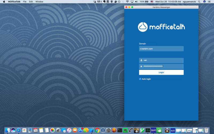This screenshot has width=214, height=134.
Task: Open the Edit menu
Action: coord(31,2)
